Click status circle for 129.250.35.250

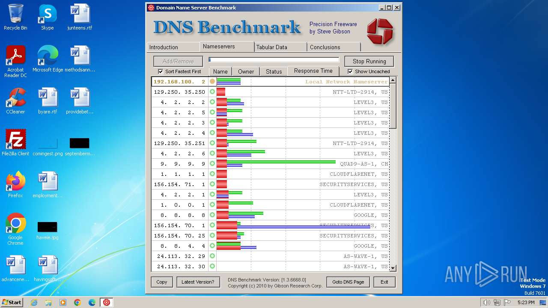pyautogui.click(x=212, y=92)
